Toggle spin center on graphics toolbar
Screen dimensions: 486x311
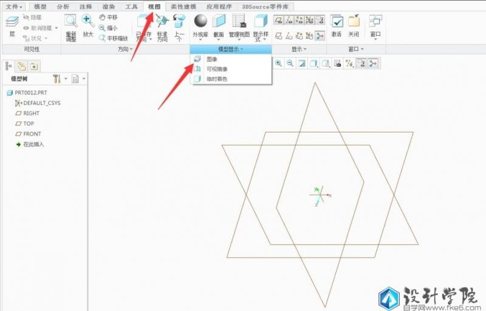click(374, 63)
